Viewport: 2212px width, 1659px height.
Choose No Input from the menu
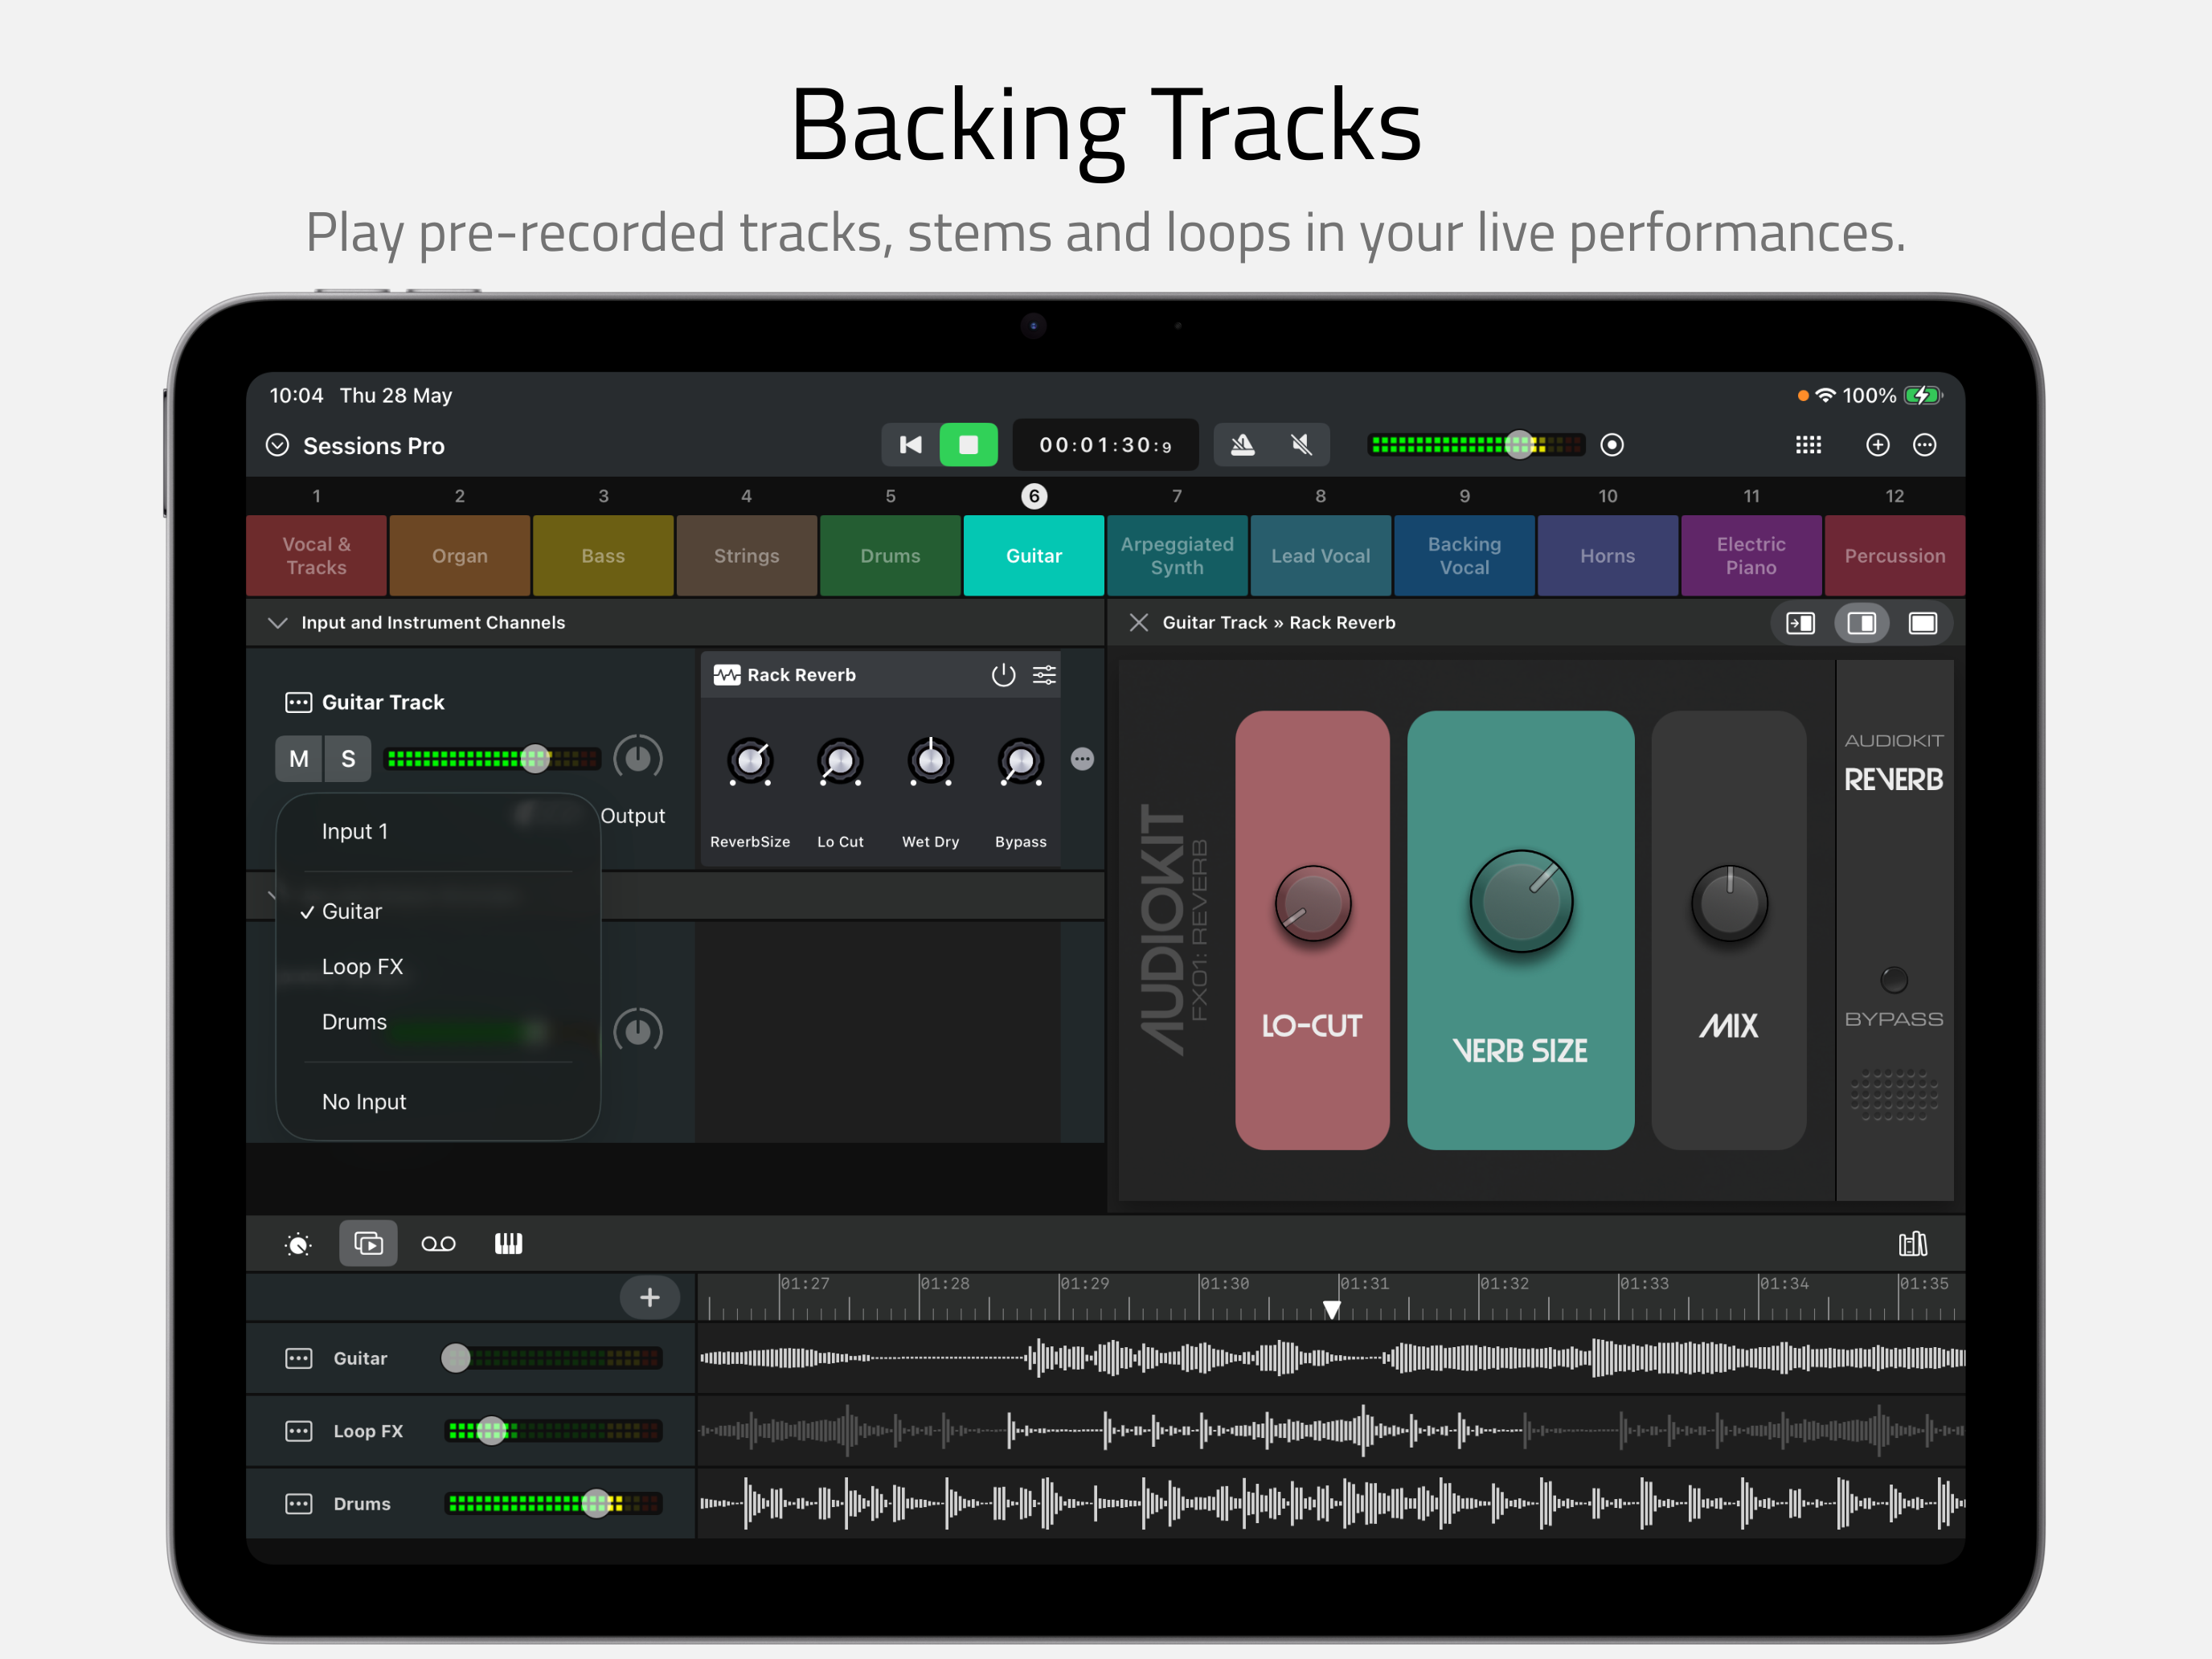click(438, 1102)
